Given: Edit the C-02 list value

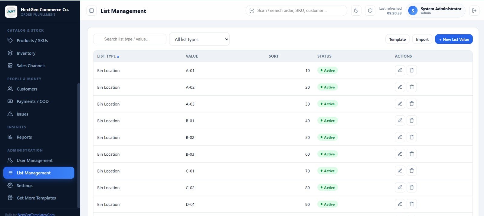Looking at the screenshot, I should click(400, 188).
